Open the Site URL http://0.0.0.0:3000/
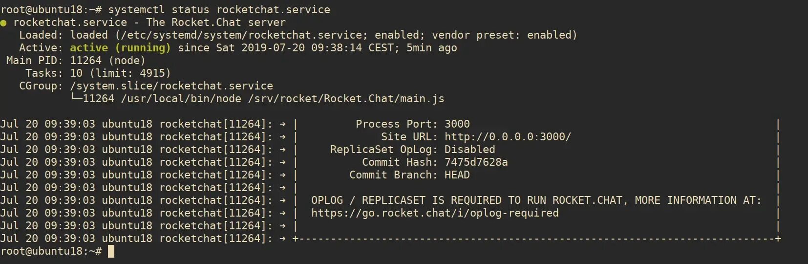808x264 pixels. coord(507,137)
